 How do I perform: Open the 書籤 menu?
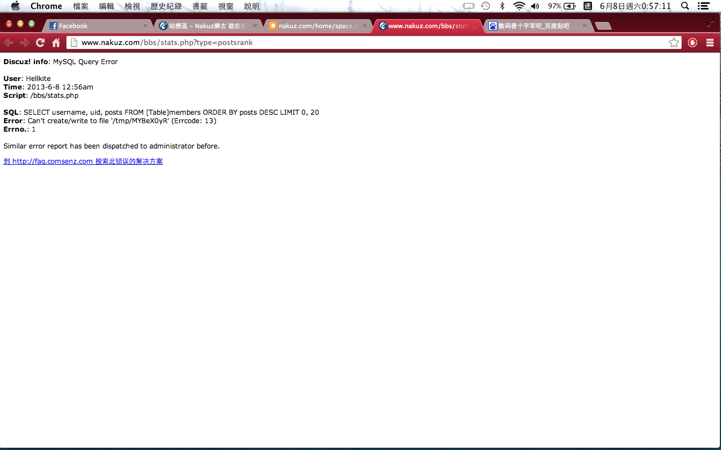pos(199,6)
